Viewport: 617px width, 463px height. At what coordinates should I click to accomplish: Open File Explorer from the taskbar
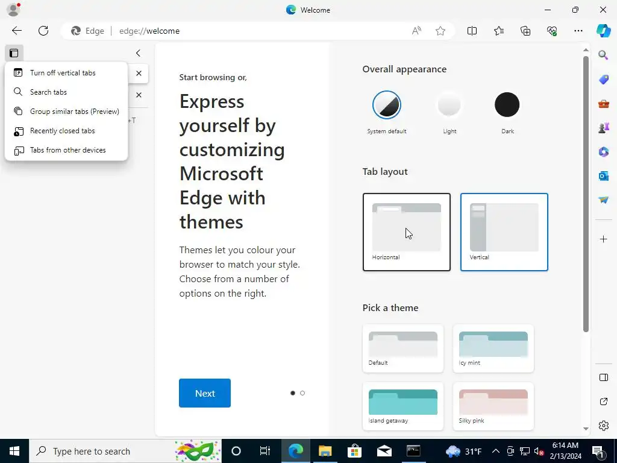coord(325,451)
